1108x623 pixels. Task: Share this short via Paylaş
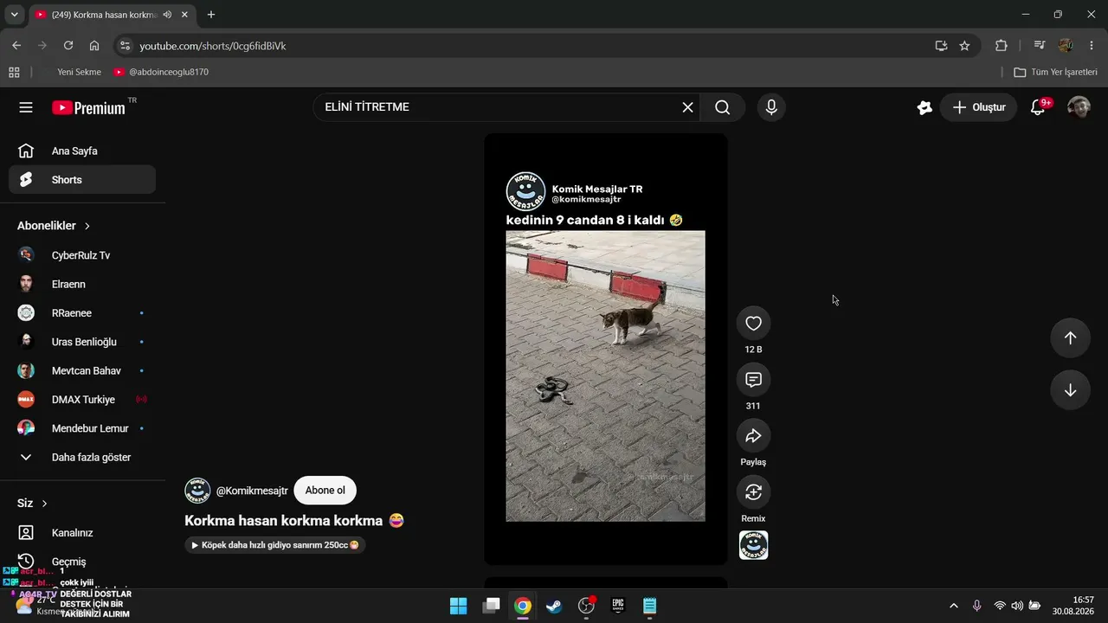coord(753,435)
